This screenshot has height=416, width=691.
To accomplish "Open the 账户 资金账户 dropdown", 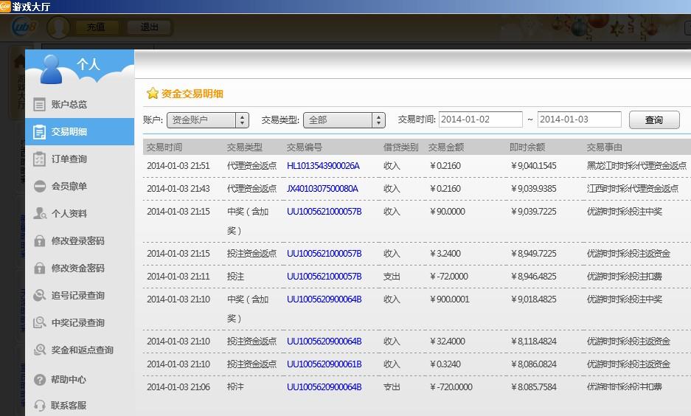I will (207, 119).
